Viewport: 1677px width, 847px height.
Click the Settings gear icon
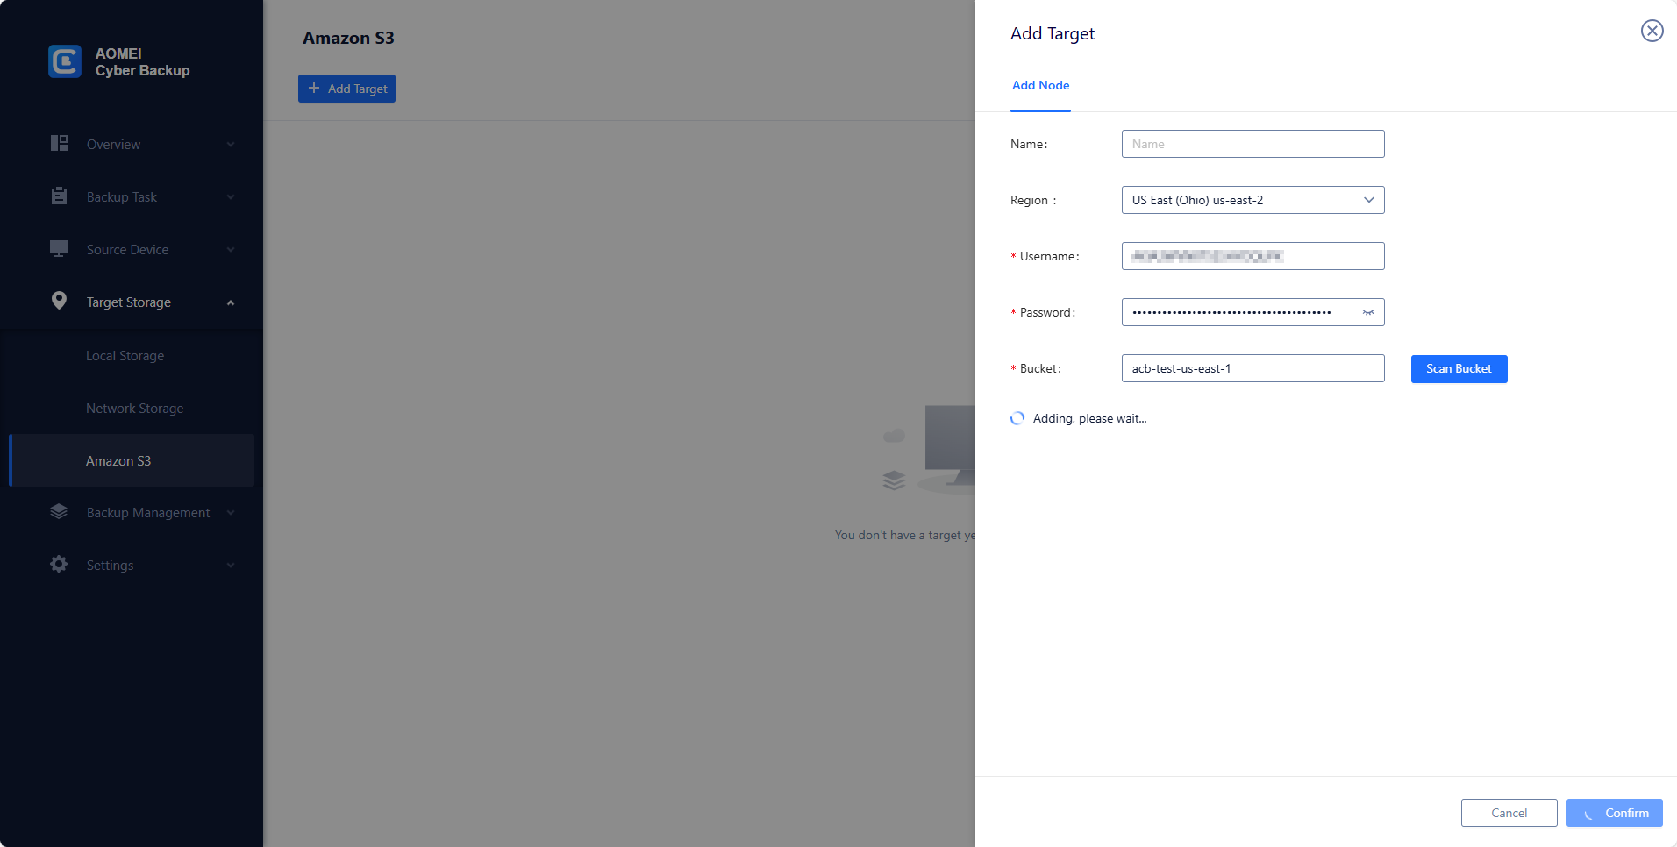click(x=59, y=564)
